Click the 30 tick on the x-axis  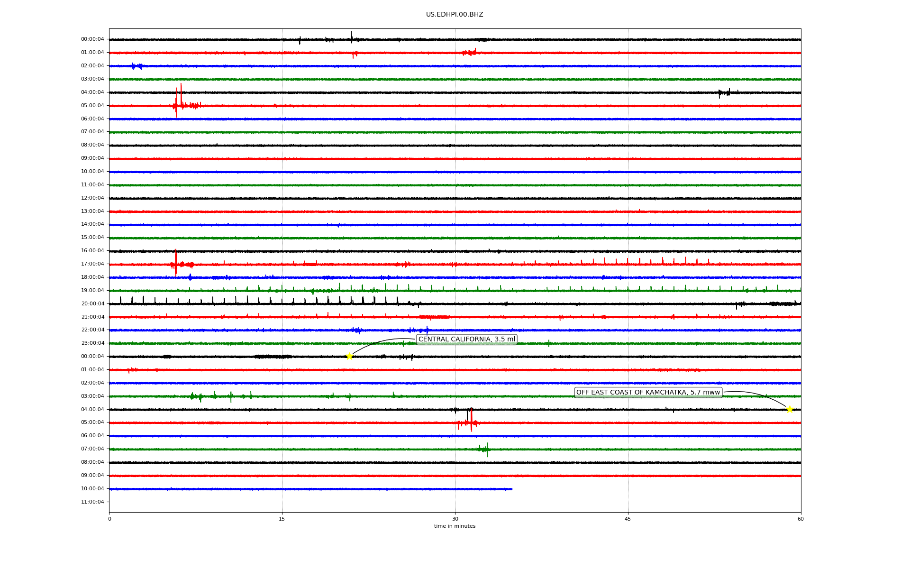455,519
